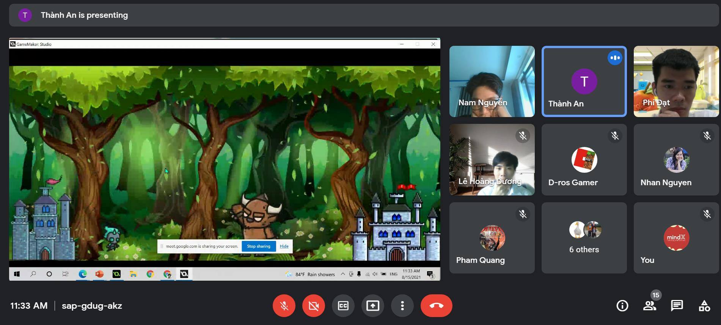
Task: Click the meeting code sap-gdug-akz
Action: [x=92, y=306]
